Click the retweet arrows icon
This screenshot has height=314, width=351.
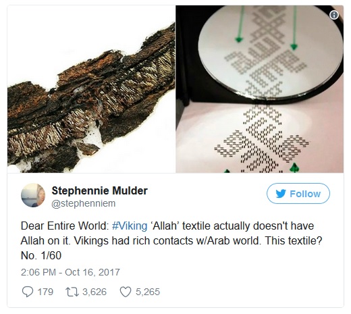point(72,292)
